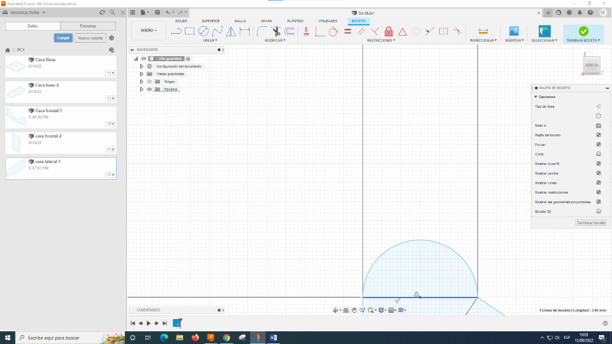Jump to timeline start
This screenshot has width=612, height=344.
click(x=133, y=323)
